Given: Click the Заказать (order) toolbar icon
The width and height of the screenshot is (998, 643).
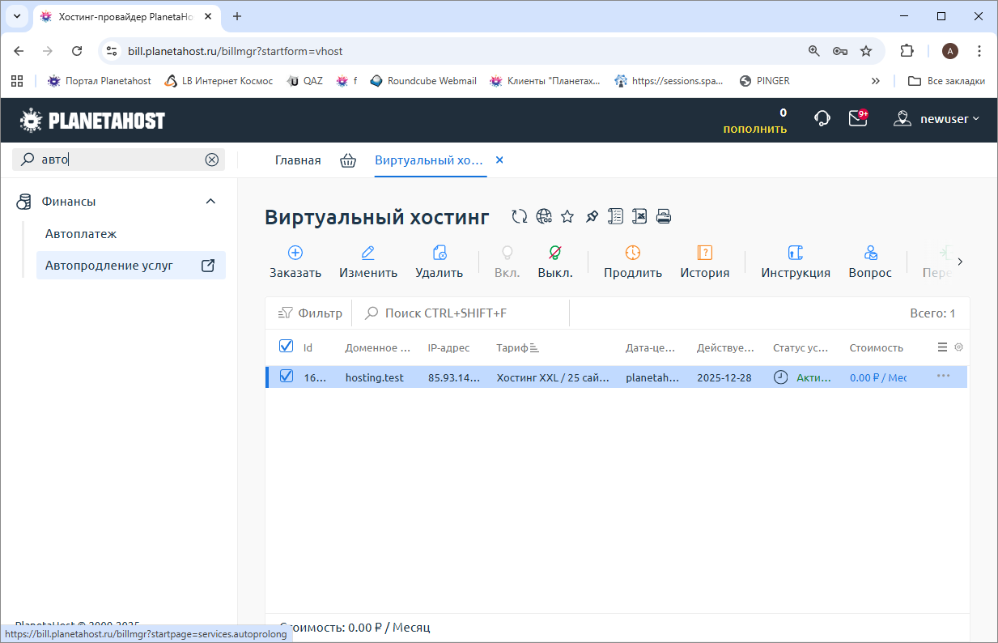Looking at the screenshot, I should [295, 253].
